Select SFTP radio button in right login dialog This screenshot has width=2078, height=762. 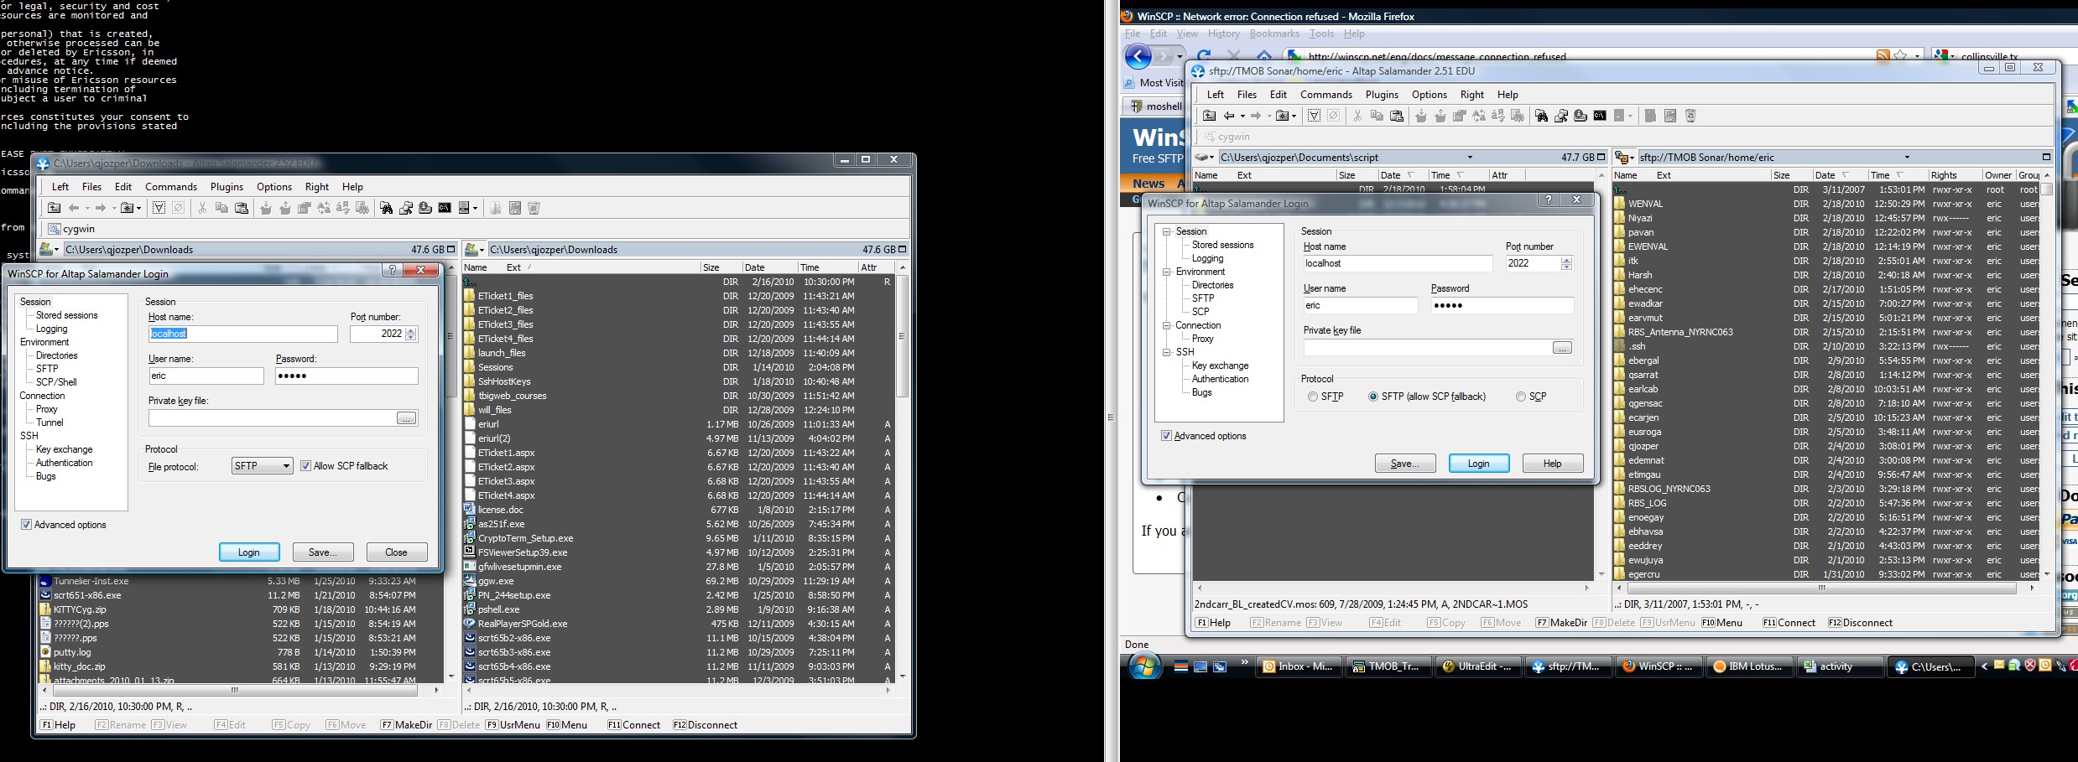tap(1312, 397)
